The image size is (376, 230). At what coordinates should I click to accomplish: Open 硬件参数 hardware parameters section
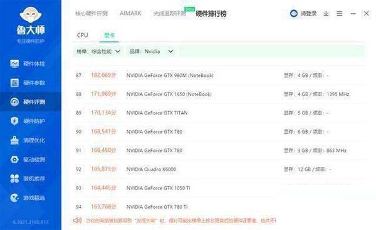pos(28,83)
